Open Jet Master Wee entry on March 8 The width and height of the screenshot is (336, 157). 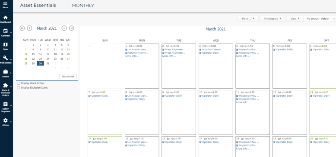tap(138, 96)
